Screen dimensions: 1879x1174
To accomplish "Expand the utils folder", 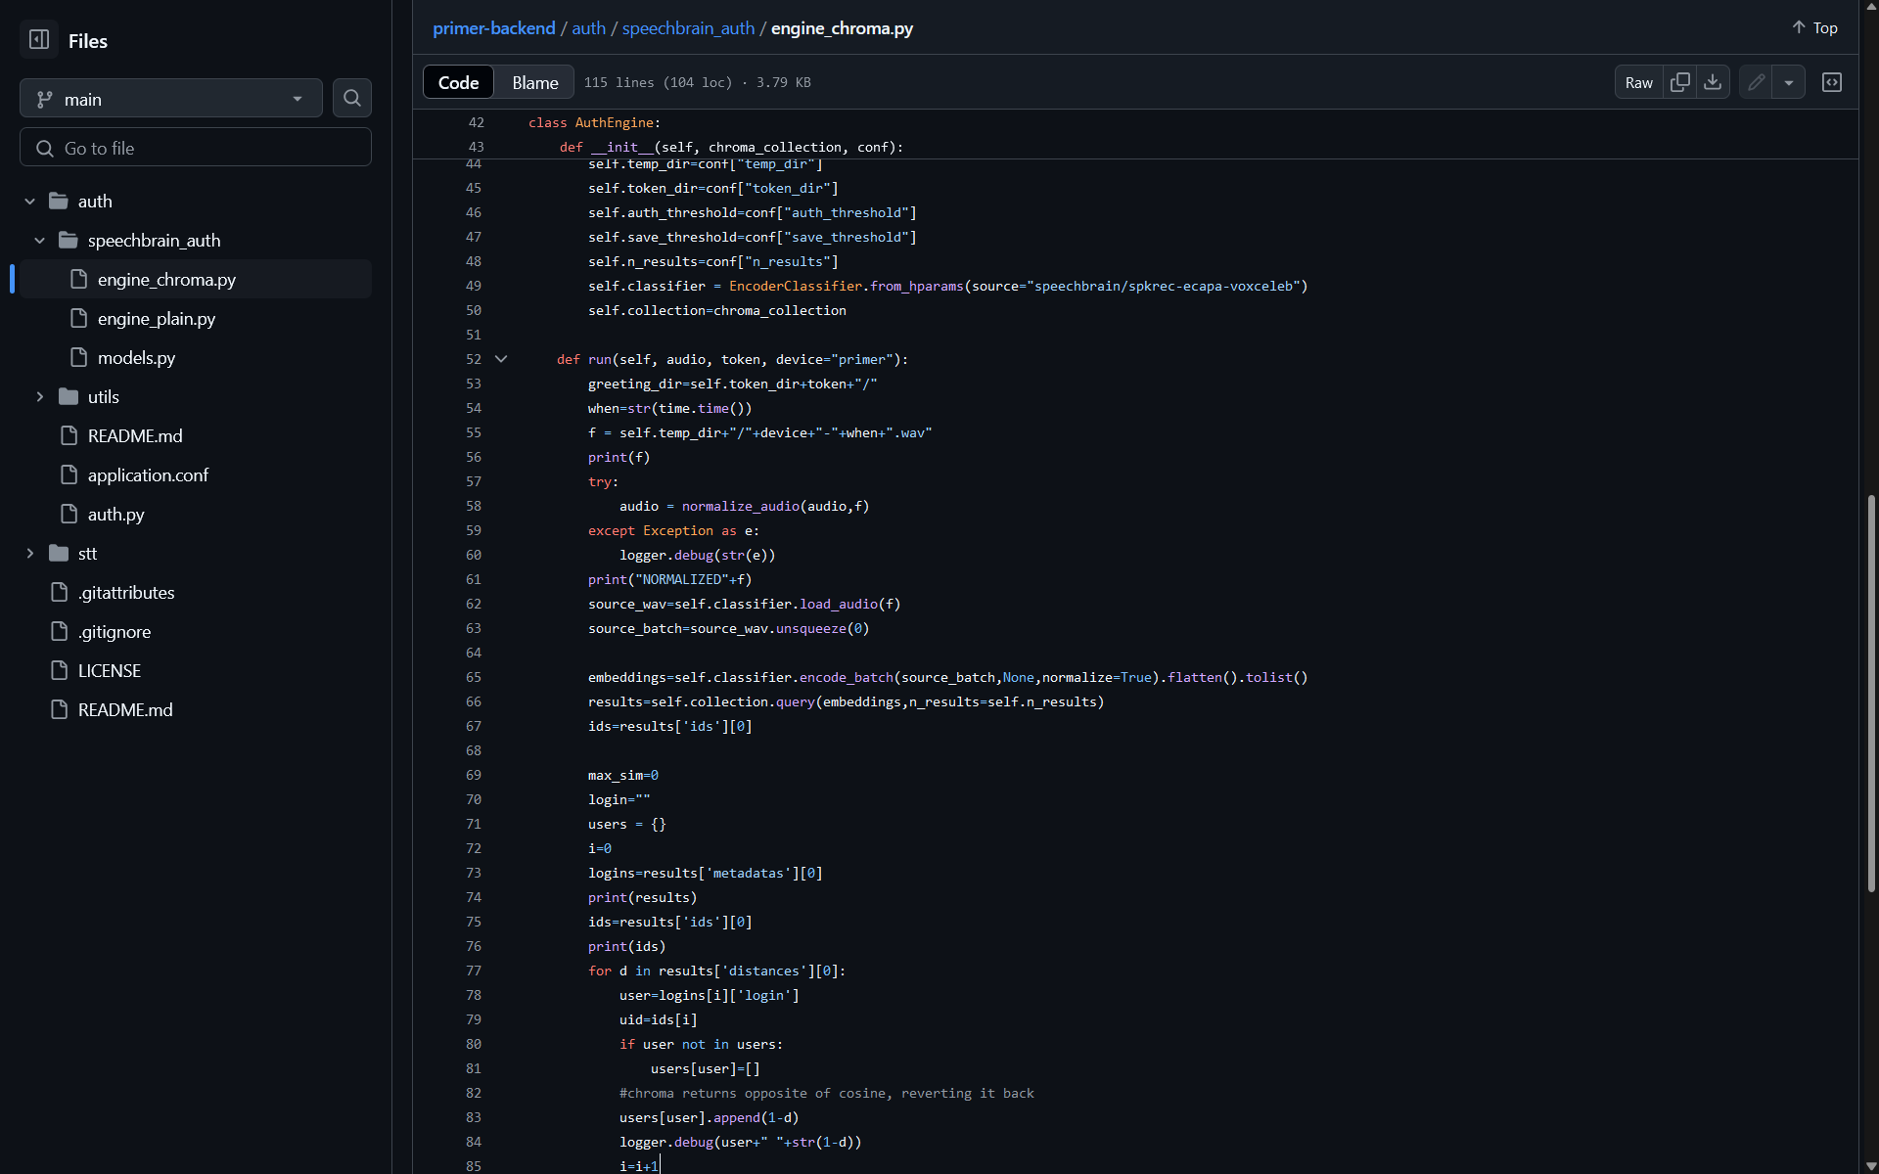I will coord(40,396).
